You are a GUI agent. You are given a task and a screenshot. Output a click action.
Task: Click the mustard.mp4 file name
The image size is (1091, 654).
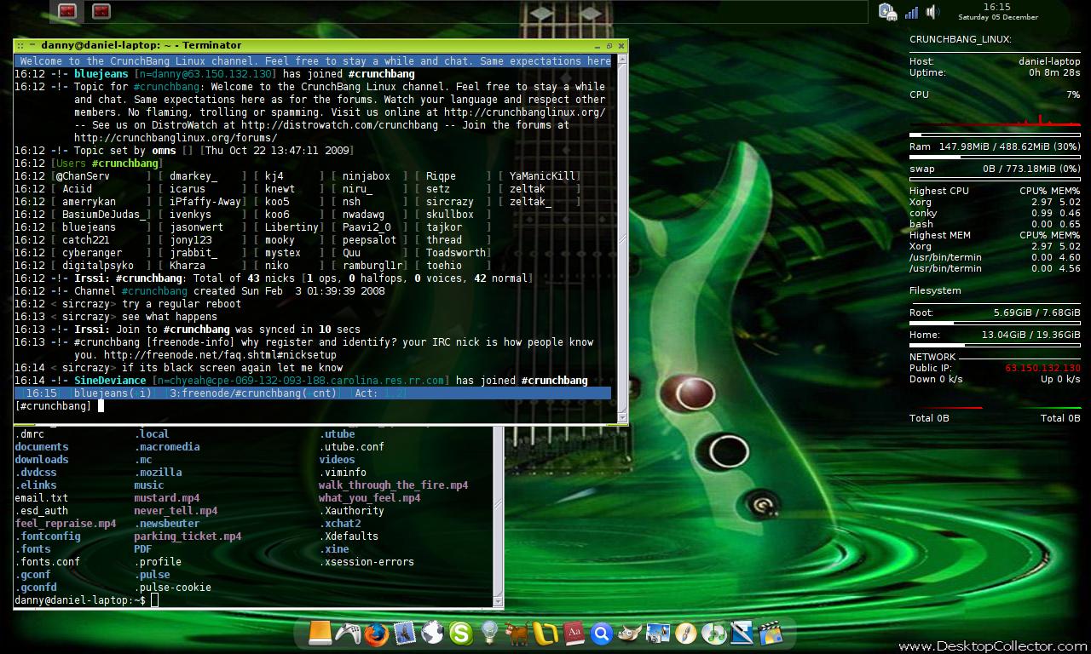pyautogui.click(x=167, y=498)
